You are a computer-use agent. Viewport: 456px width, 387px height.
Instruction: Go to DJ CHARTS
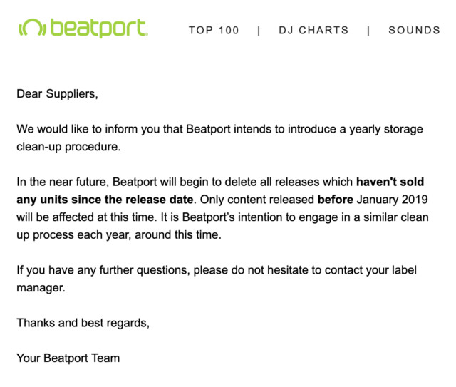click(x=313, y=31)
